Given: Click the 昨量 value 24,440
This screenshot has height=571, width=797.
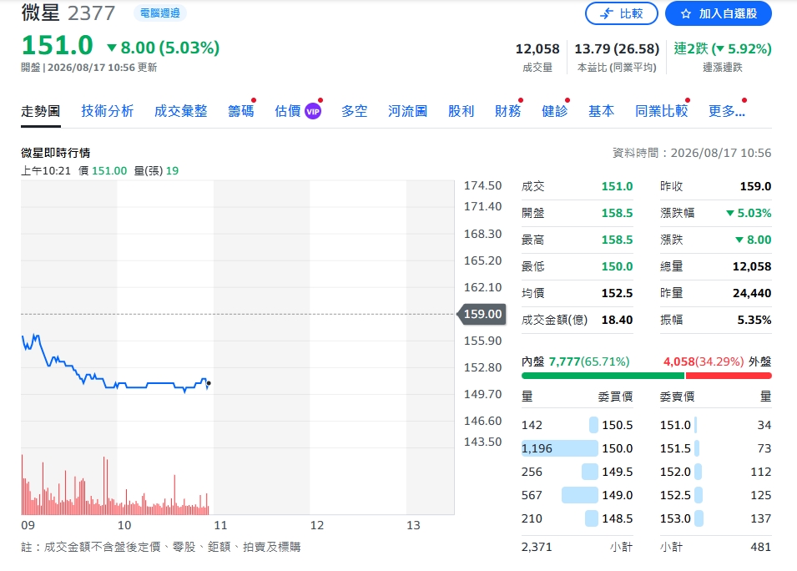Looking at the screenshot, I should [x=752, y=293].
